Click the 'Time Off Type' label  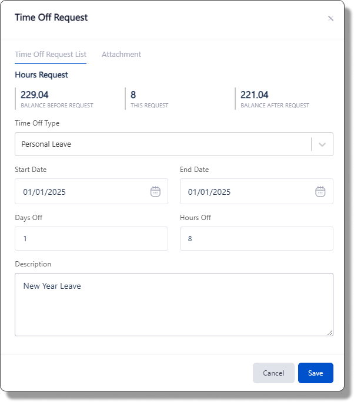click(x=37, y=123)
